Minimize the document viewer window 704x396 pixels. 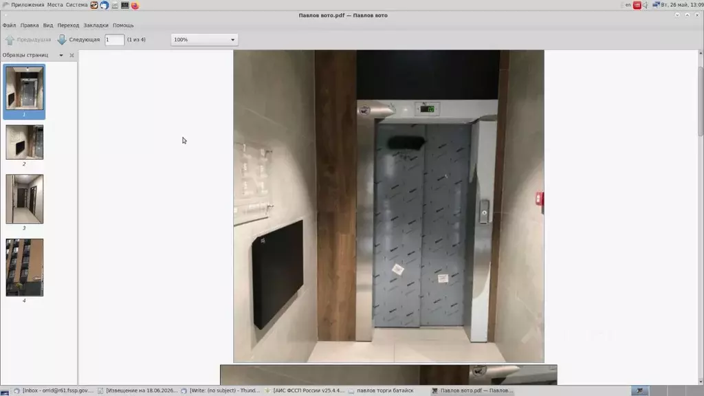(x=677, y=15)
